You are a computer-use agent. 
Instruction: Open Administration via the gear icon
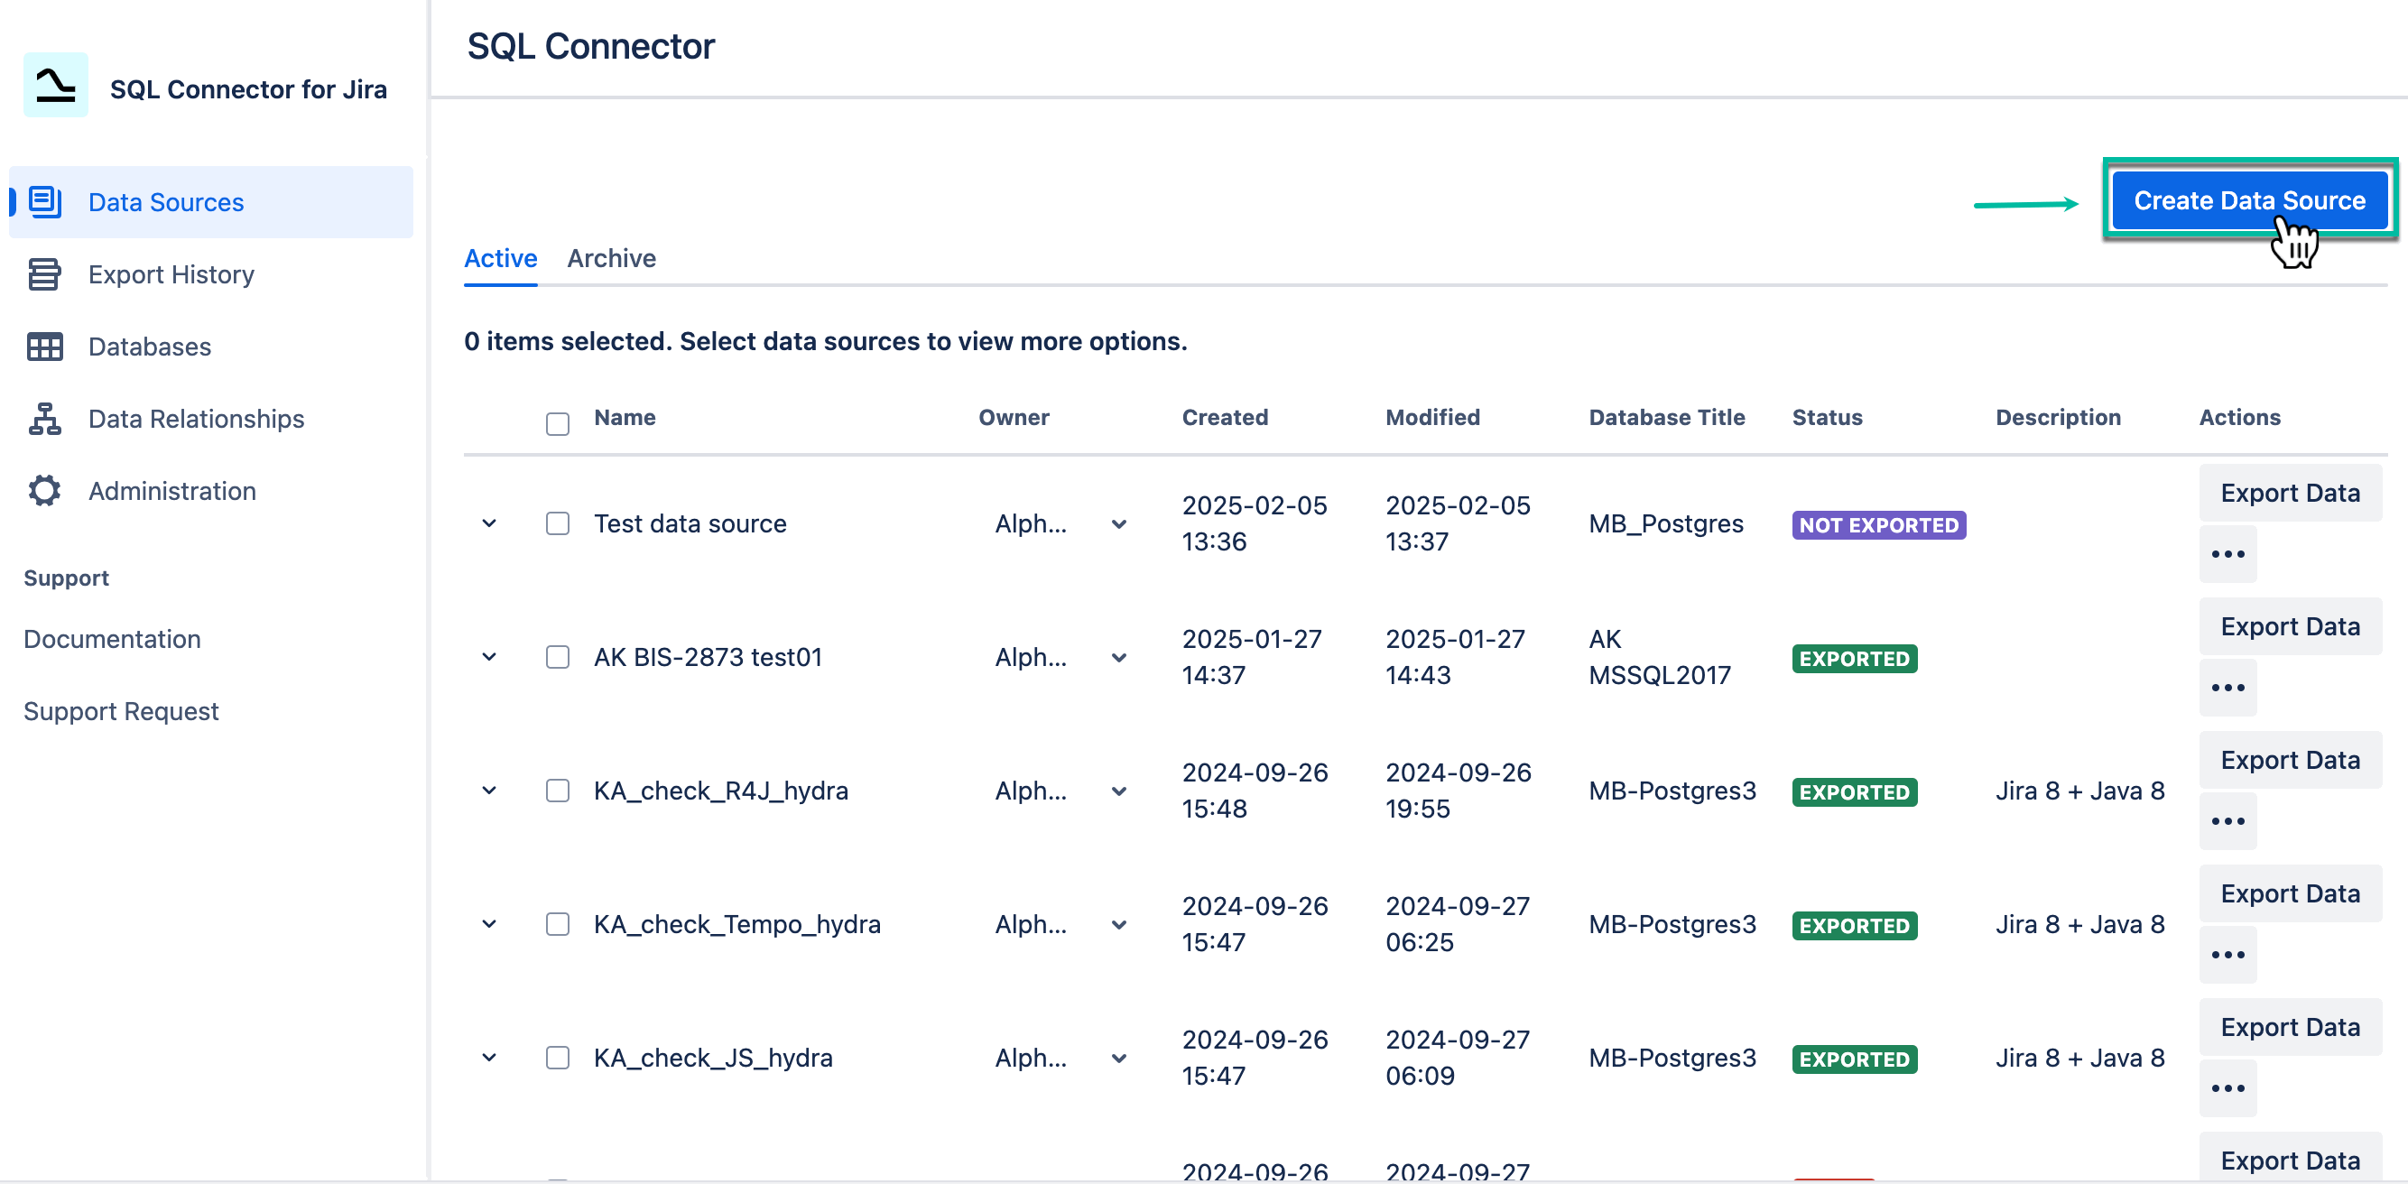click(x=44, y=491)
